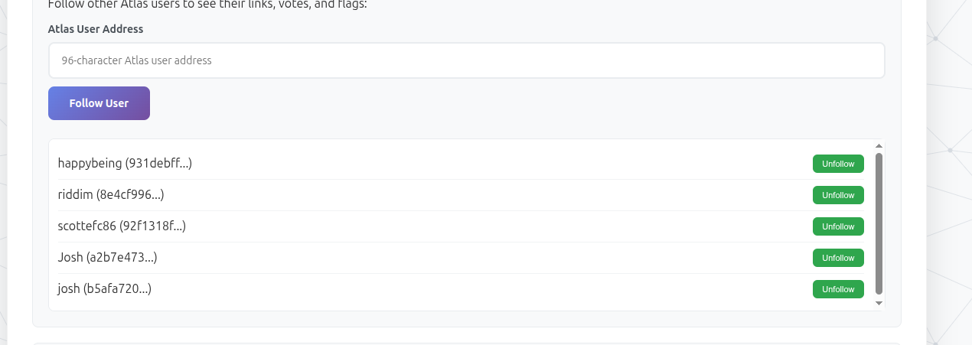
Task: Click the followed users list scrollbar thumb
Action: click(x=879, y=223)
